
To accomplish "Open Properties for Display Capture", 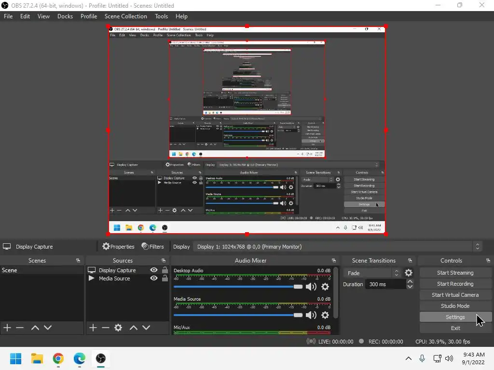I will [118, 247].
